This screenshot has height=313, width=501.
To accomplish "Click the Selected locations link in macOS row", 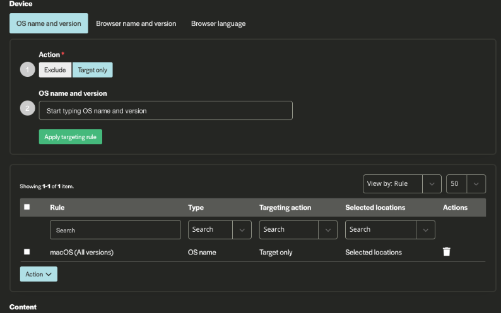I will (x=373, y=252).
